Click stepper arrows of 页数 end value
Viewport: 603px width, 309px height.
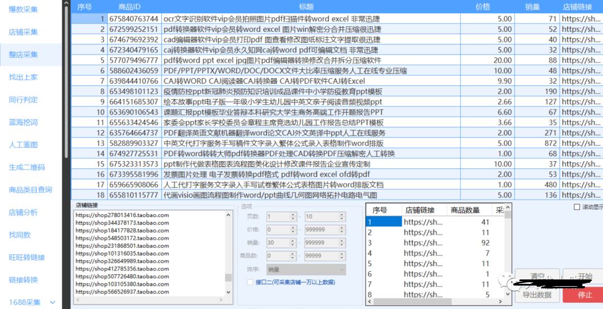342,217
